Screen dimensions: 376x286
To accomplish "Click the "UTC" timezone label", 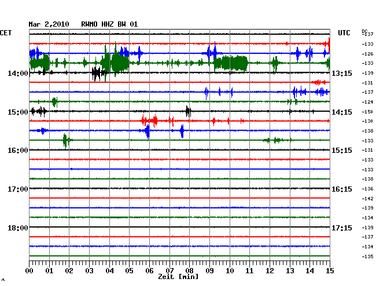I will tap(344, 33).
